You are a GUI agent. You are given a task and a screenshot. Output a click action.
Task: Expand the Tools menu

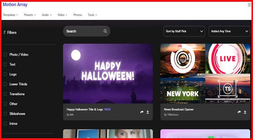[92, 15]
